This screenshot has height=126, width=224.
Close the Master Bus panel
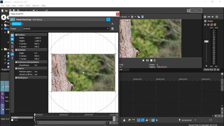(218, 70)
